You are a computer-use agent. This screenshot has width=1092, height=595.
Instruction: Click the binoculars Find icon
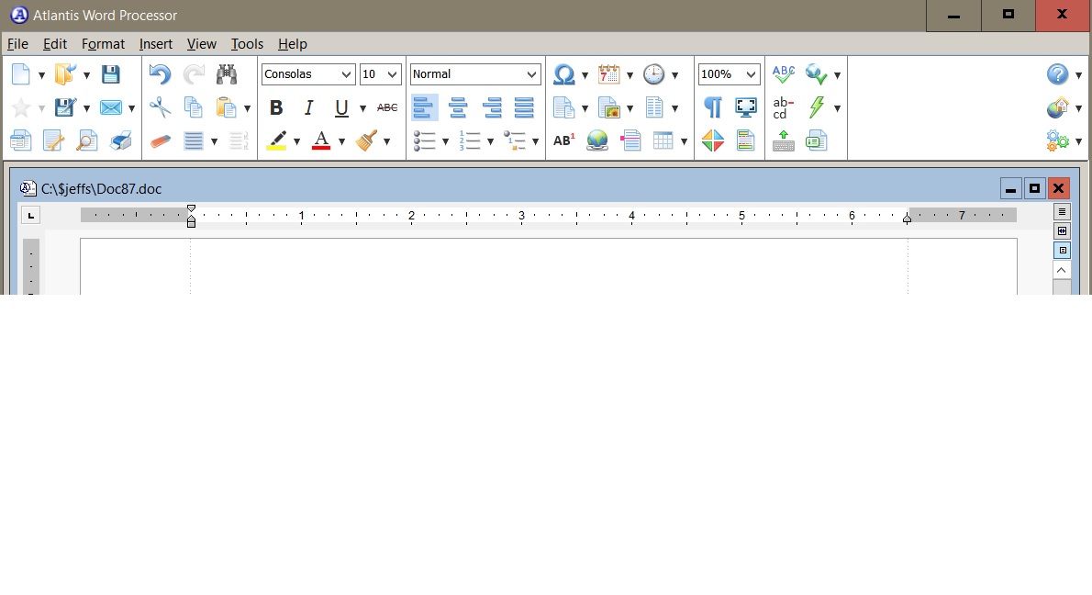click(x=227, y=74)
